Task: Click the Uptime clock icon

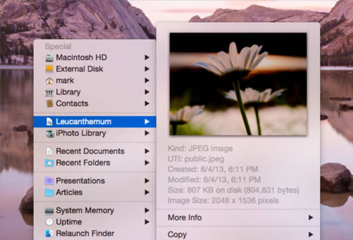Action: [49, 222]
